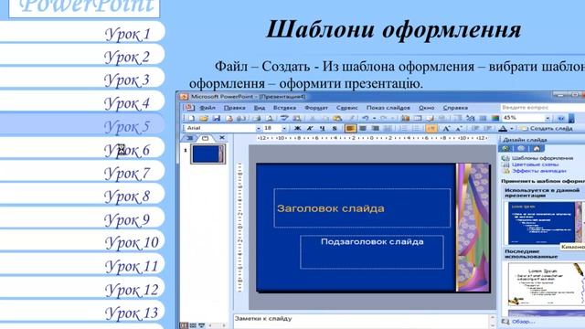The height and width of the screenshot is (329, 585).
Task: Click the Forward icon in Дизайн слайда pane
Action: [x=521, y=148]
